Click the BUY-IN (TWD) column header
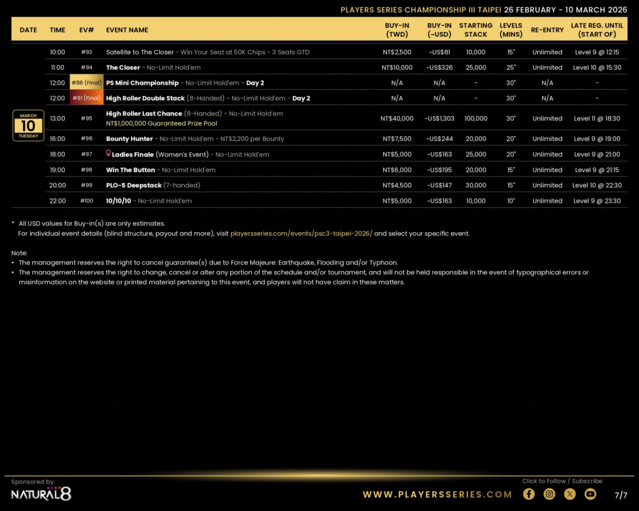639x511 pixels. pos(397,30)
